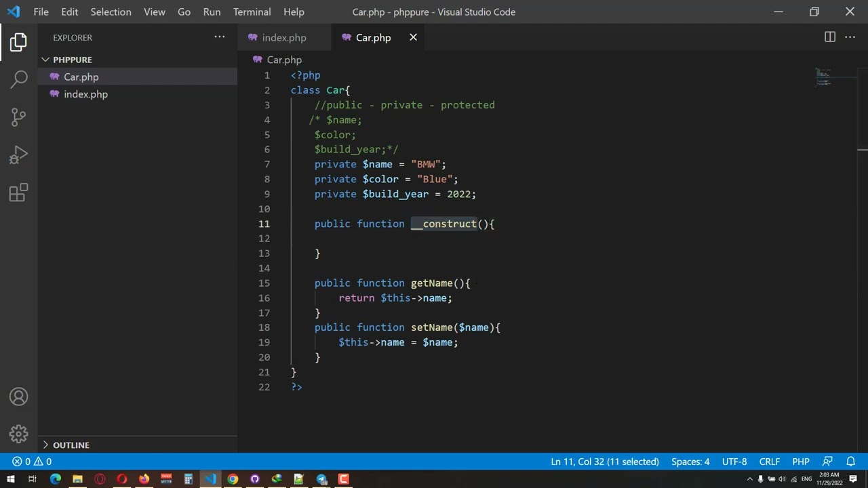
Task: Open editor More Actions ellipsis
Action: click(x=850, y=37)
